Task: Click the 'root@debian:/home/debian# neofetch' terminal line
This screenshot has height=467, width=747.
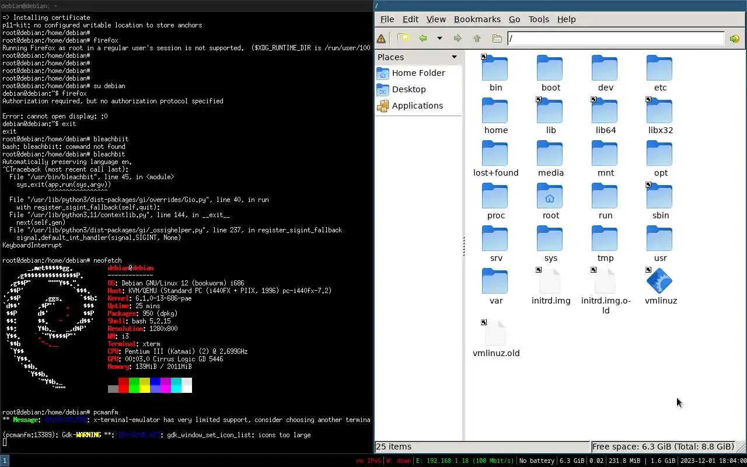Action: point(62,260)
